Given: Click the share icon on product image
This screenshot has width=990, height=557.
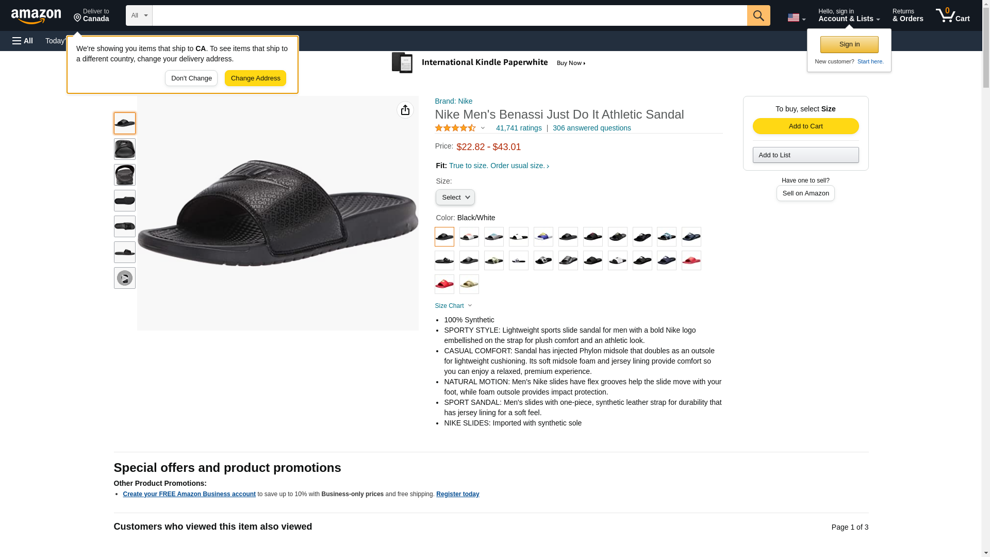Looking at the screenshot, I should pos(405,110).
